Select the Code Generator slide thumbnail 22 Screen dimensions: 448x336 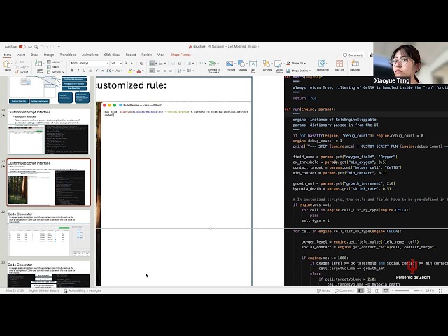pos(48,233)
